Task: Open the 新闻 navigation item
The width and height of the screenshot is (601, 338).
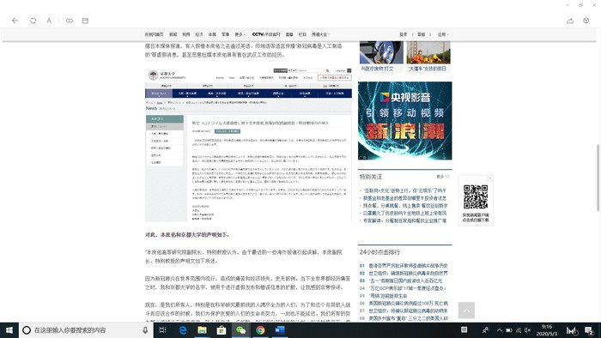Action: (173, 34)
